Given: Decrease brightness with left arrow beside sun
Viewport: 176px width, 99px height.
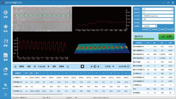Looking at the screenshot, I should tap(91, 67).
